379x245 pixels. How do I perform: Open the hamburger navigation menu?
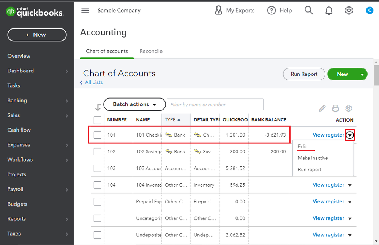(x=85, y=11)
